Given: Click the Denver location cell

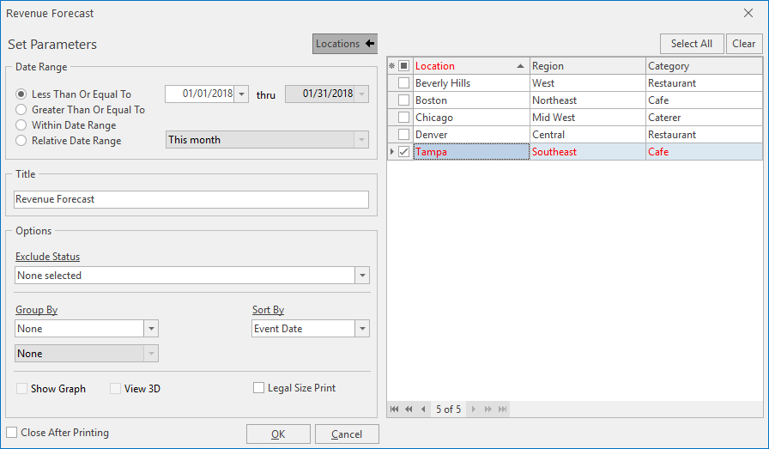Looking at the screenshot, I should 471,135.
